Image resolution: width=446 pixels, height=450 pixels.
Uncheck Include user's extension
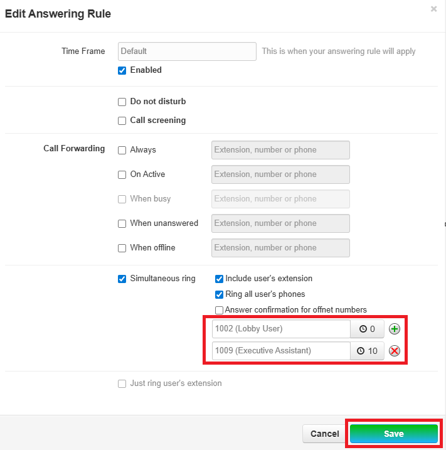click(219, 279)
